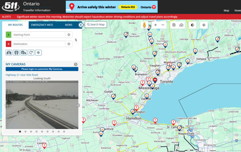Screen dimensions: 241x152
Task: Click the Search Map button
Action: click(96, 24)
